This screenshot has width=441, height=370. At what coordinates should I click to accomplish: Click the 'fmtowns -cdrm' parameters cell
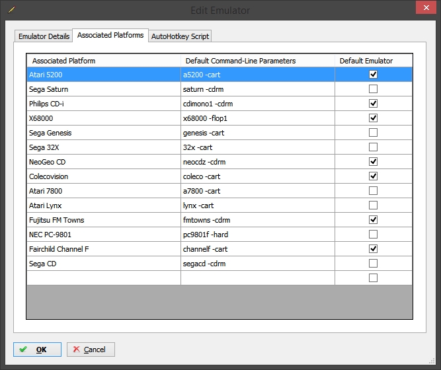258,220
